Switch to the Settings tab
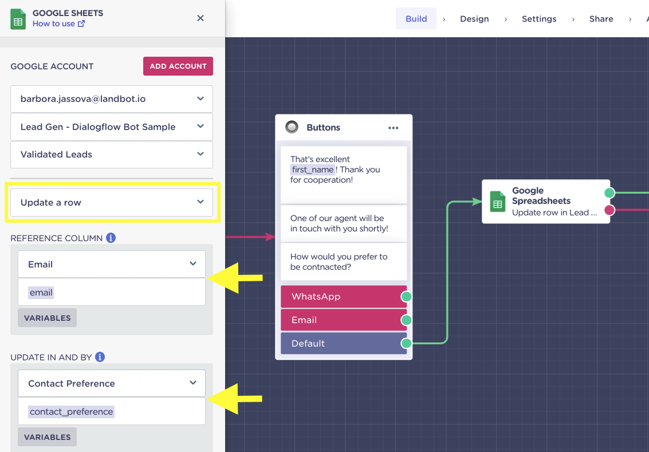Image resolution: width=649 pixels, height=452 pixels. click(539, 19)
